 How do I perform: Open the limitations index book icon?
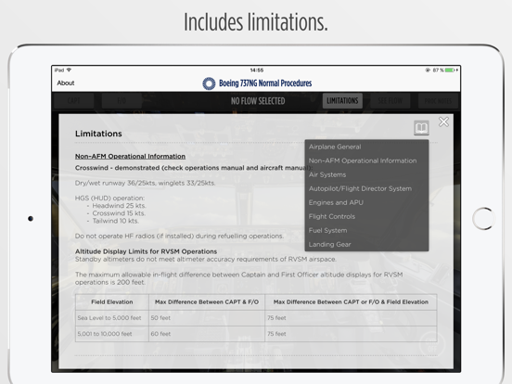tap(421, 128)
